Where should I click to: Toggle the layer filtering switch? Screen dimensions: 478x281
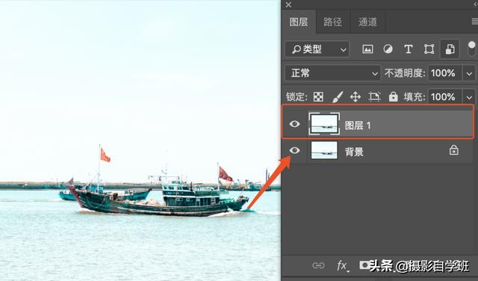coord(471,49)
